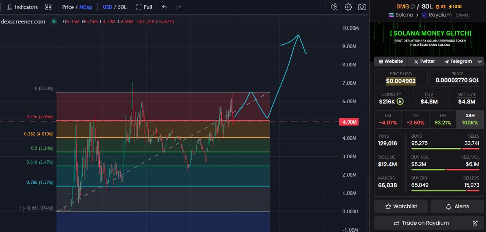
Task: Click the BUYS 95,275 value
Action: tap(419, 143)
